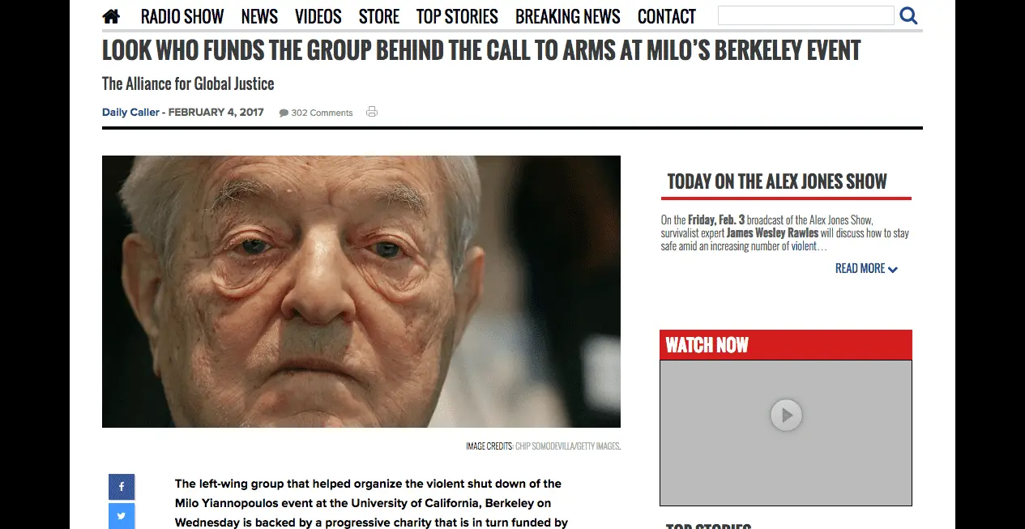The image size is (1025, 529).
Task: Expand the Read More chevron
Action: coord(893,270)
